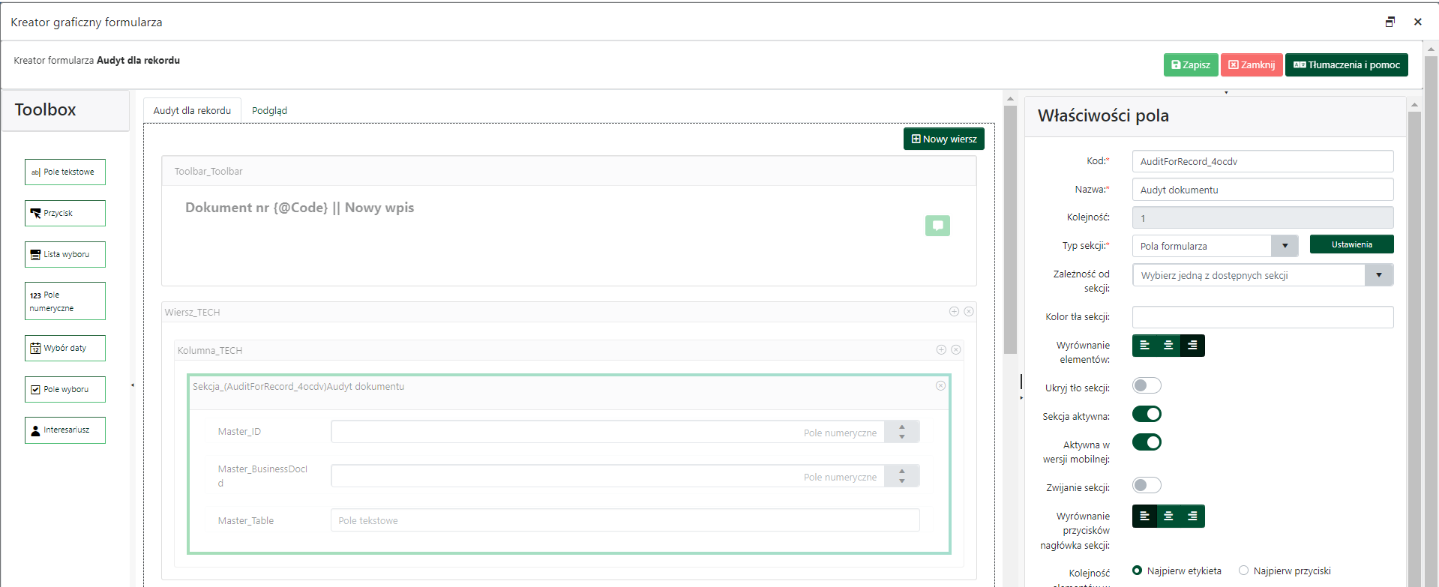This screenshot has height=587, width=1439.
Task: Open the Typ sekcji dropdown
Action: (x=1285, y=246)
